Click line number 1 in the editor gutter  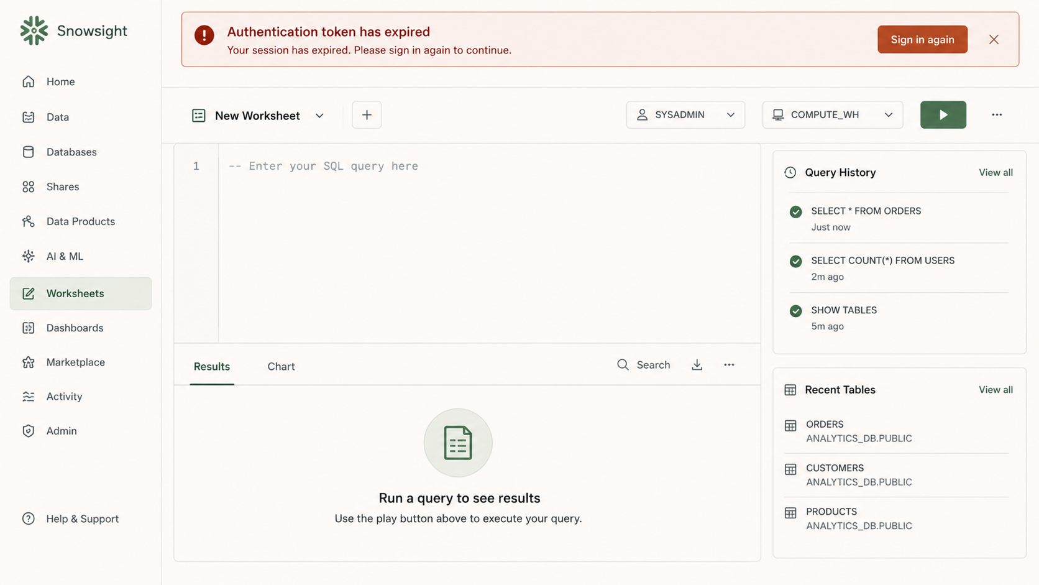tap(196, 166)
